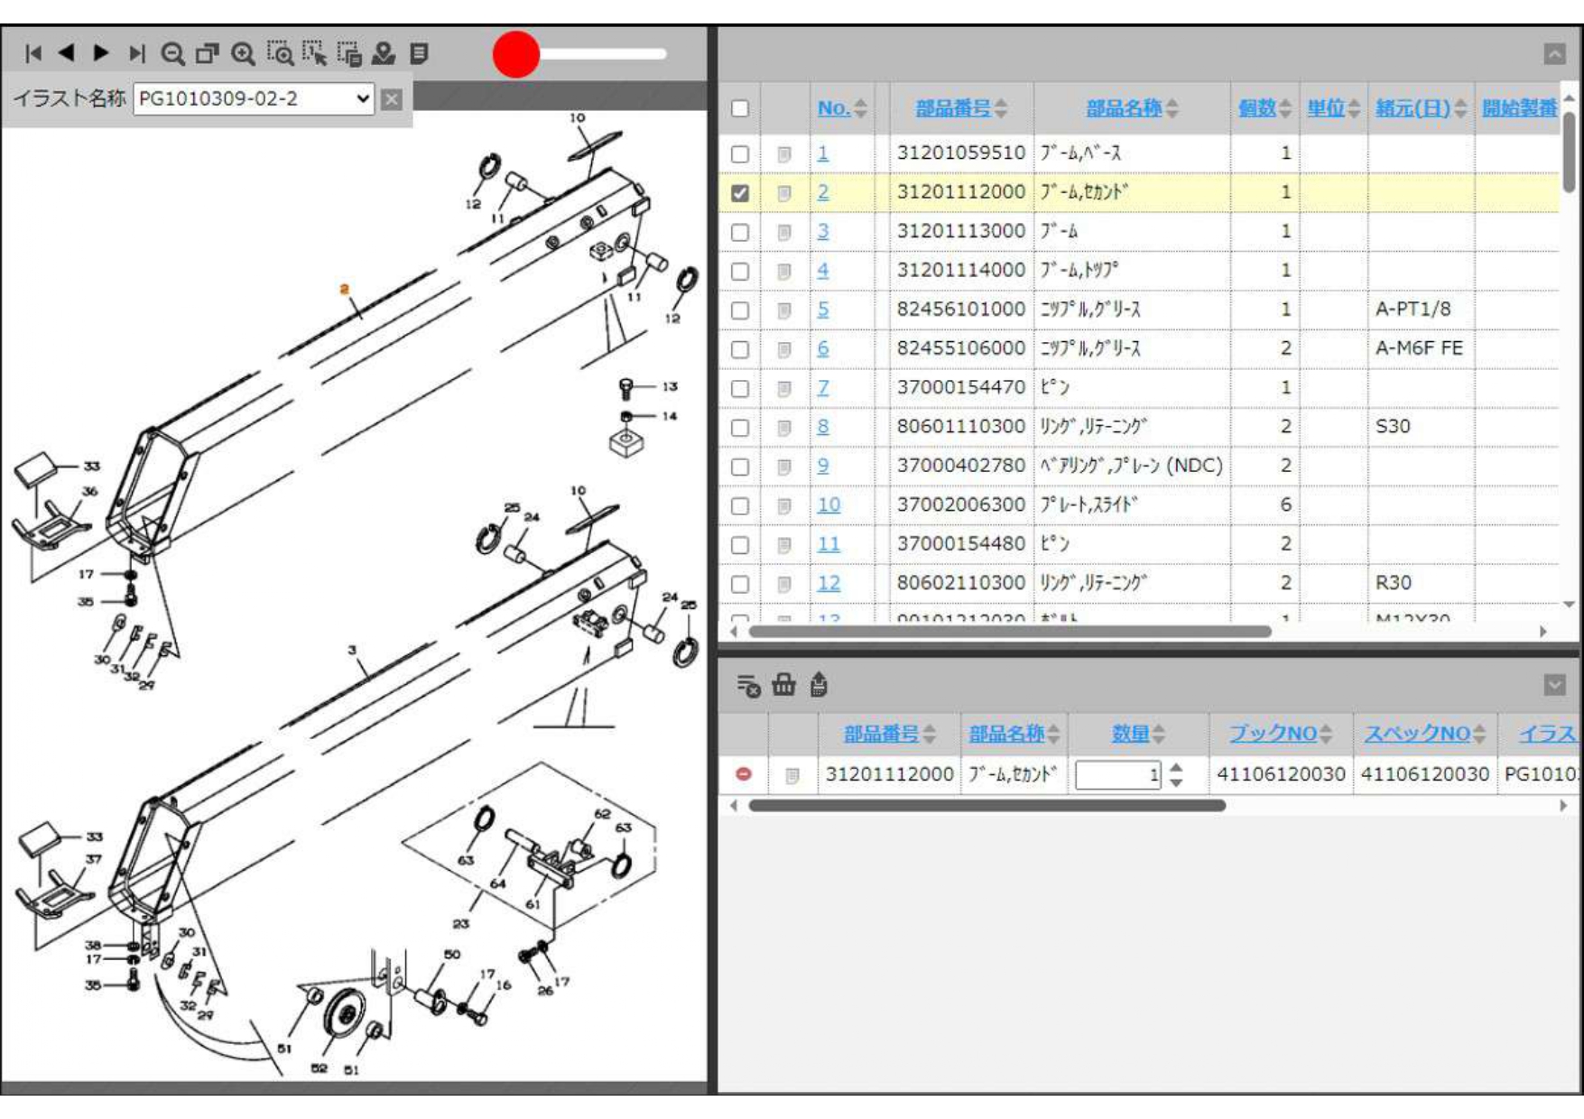
Task: Sort cart by ブックNO column header
Action: (1272, 734)
